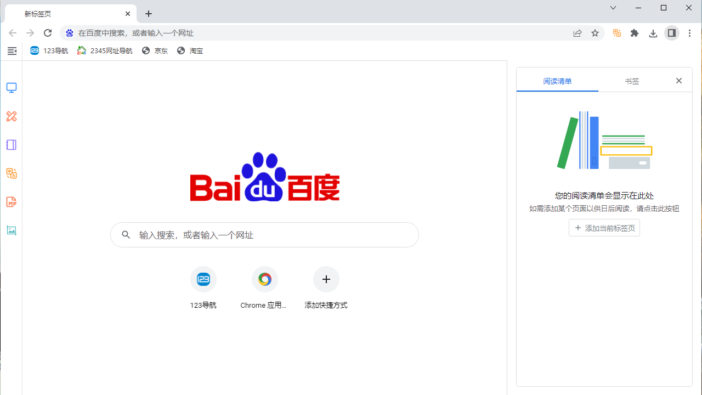Click the 添加当前标签页 button
The width and height of the screenshot is (702, 395).
(604, 228)
